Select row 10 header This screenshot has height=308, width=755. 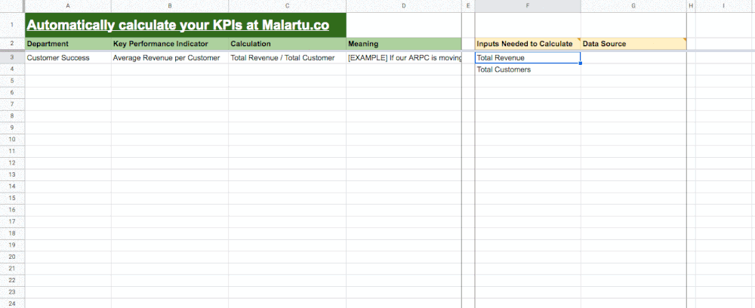[x=12, y=140]
